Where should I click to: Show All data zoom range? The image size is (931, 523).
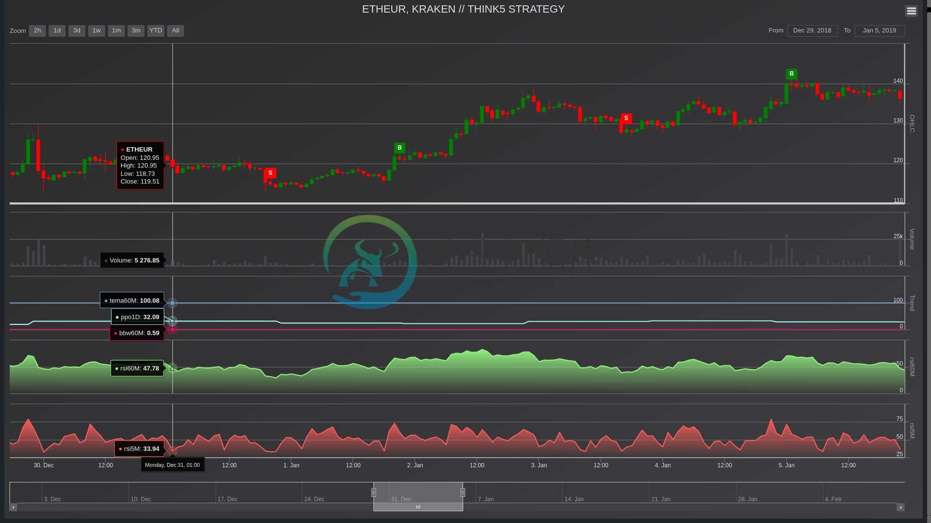[x=176, y=31]
